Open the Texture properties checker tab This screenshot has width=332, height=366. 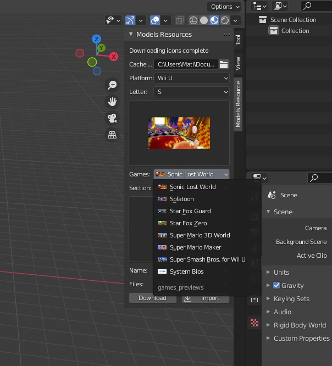pyautogui.click(x=254, y=323)
